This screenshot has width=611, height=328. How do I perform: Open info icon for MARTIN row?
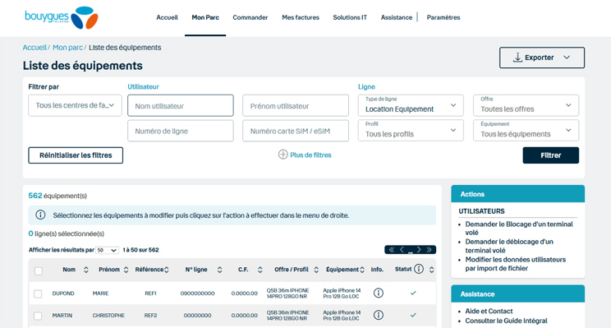tap(379, 315)
